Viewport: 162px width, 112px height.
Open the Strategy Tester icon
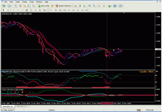click(34, 6)
